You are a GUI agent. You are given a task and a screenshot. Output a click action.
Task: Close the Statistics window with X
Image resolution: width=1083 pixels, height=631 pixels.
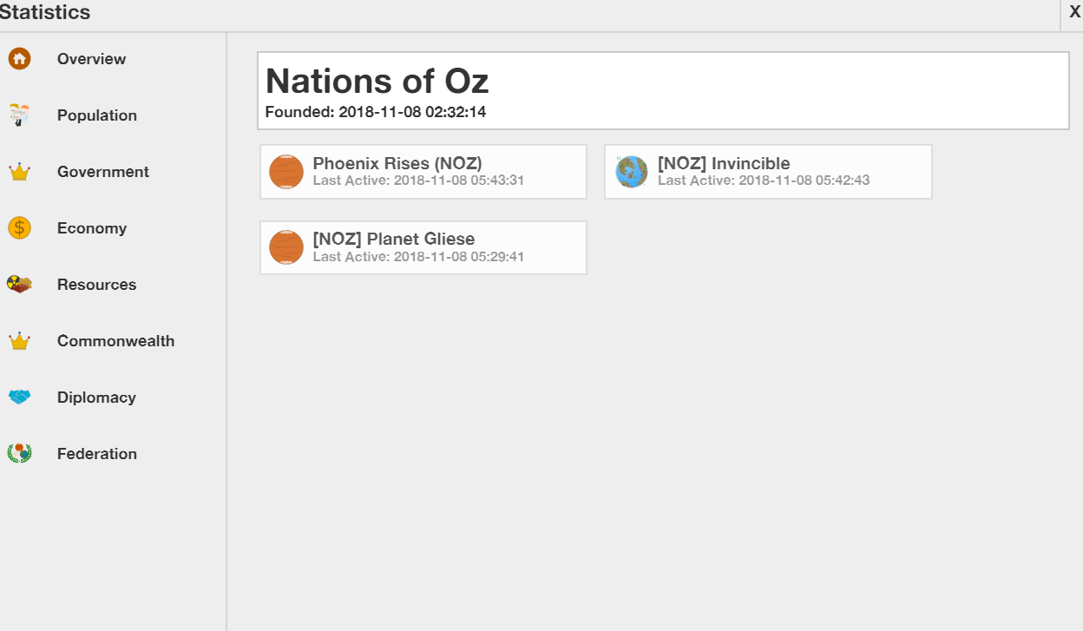coord(1074,11)
